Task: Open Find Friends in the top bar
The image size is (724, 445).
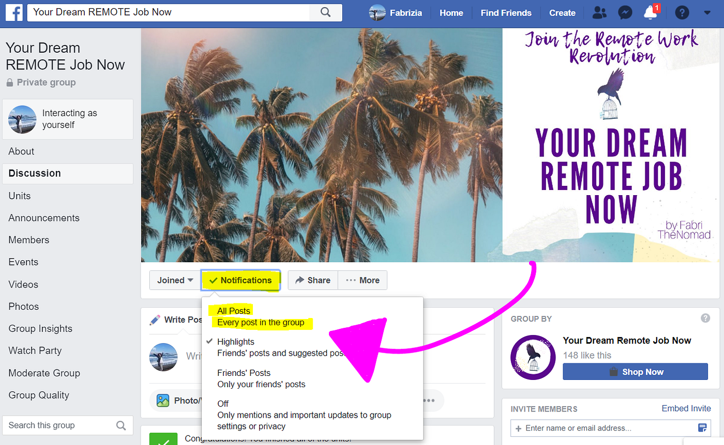Action: (506, 13)
